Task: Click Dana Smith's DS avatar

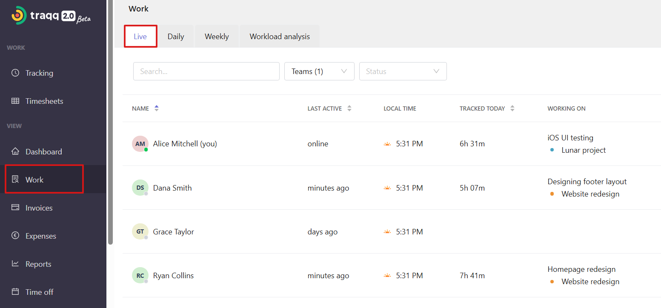Action: click(140, 188)
